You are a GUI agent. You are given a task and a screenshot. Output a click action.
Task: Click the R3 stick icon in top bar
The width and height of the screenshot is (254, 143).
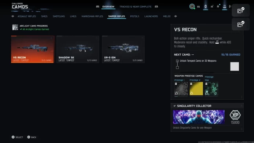point(225,6)
